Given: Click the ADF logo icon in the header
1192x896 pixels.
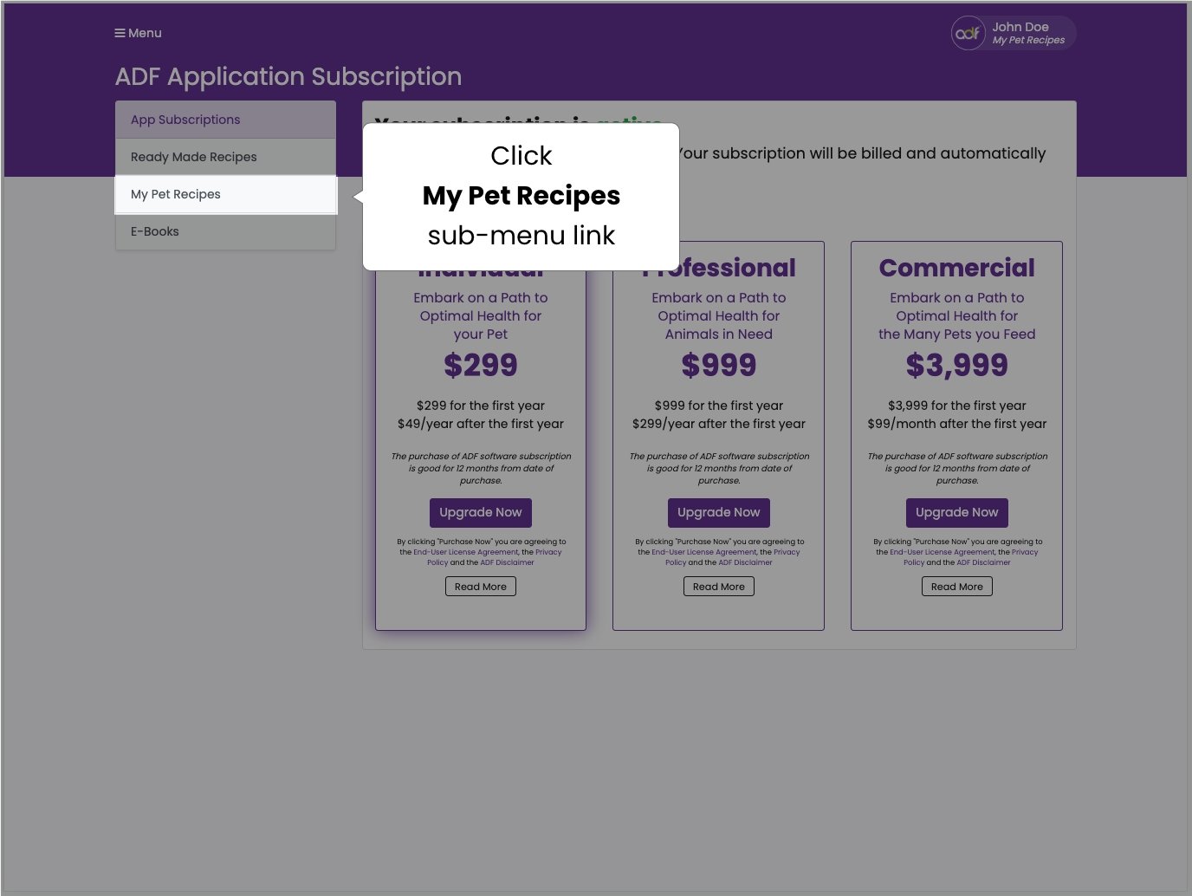Looking at the screenshot, I should 968,33.
